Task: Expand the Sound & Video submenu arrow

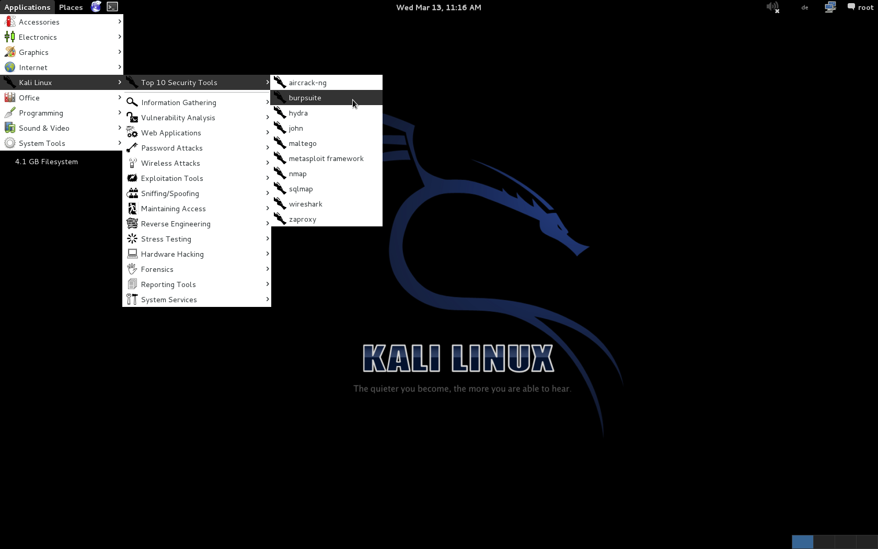Action: pos(120,128)
